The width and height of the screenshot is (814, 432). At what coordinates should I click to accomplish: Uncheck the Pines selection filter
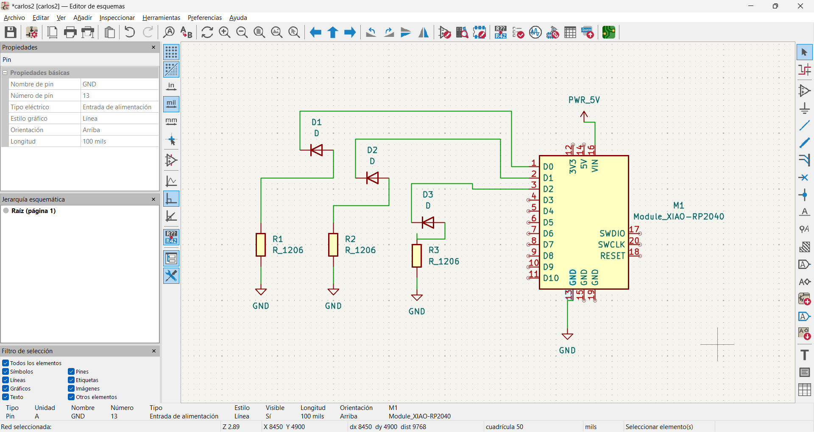click(71, 371)
